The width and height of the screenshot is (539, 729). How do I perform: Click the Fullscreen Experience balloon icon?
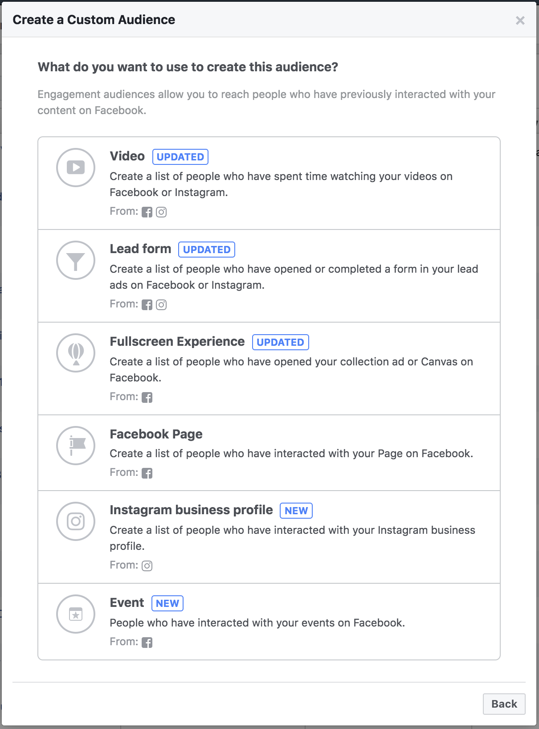pyautogui.click(x=76, y=353)
